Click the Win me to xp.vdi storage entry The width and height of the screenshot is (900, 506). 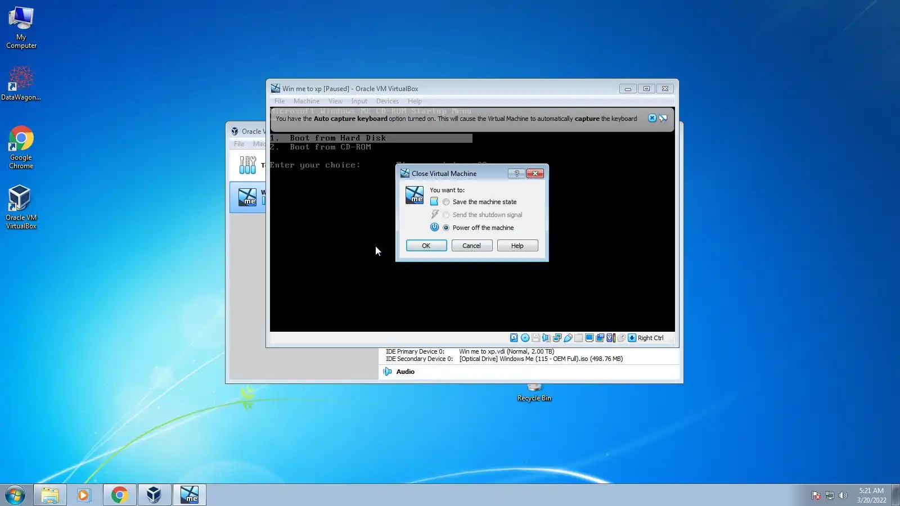point(507,351)
